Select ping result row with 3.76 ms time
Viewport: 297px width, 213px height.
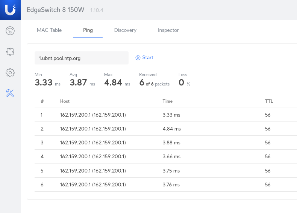tap(165, 184)
